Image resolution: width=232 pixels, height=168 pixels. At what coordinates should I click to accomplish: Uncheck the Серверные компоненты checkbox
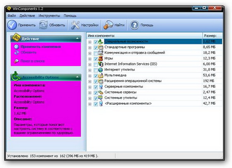coord(96,87)
